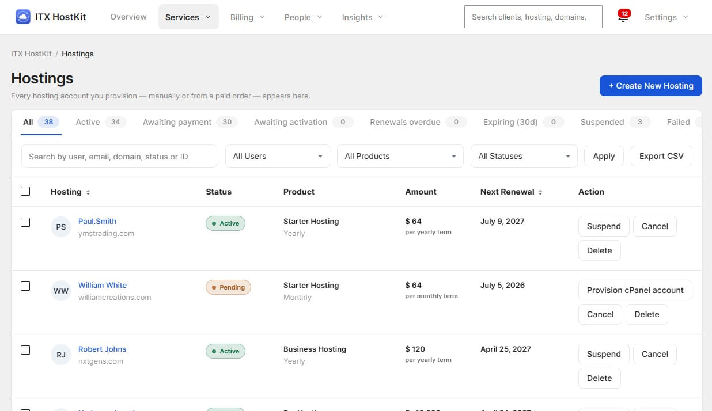Click the ymstrading.com domain text
Viewport: 712px width, 411px height.
point(106,234)
